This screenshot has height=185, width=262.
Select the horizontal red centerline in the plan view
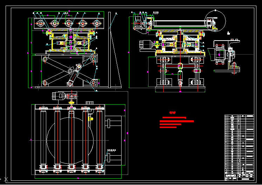[69, 141]
